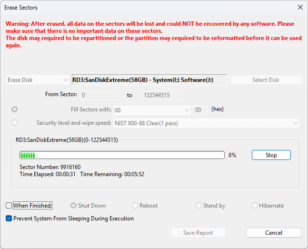Click the Stop button to halt erasing
The height and width of the screenshot is (249, 308).
pos(271,155)
